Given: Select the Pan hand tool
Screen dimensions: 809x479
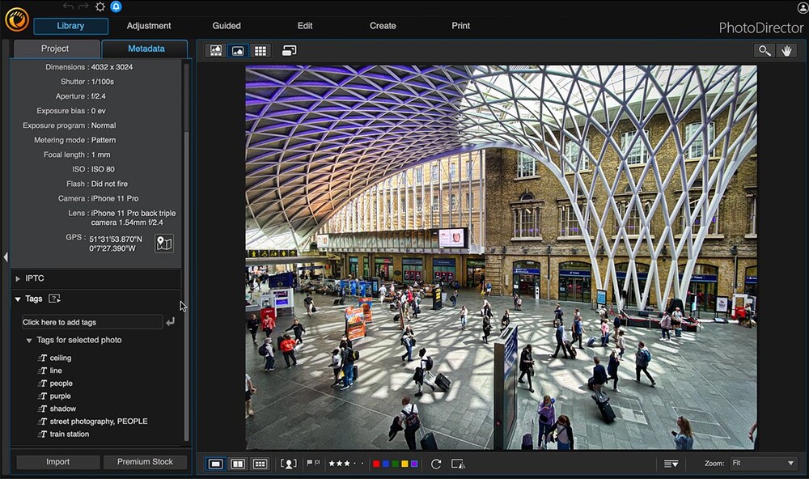Looking at the screenshot, I should pyautogui.click(x=787, y=50).
